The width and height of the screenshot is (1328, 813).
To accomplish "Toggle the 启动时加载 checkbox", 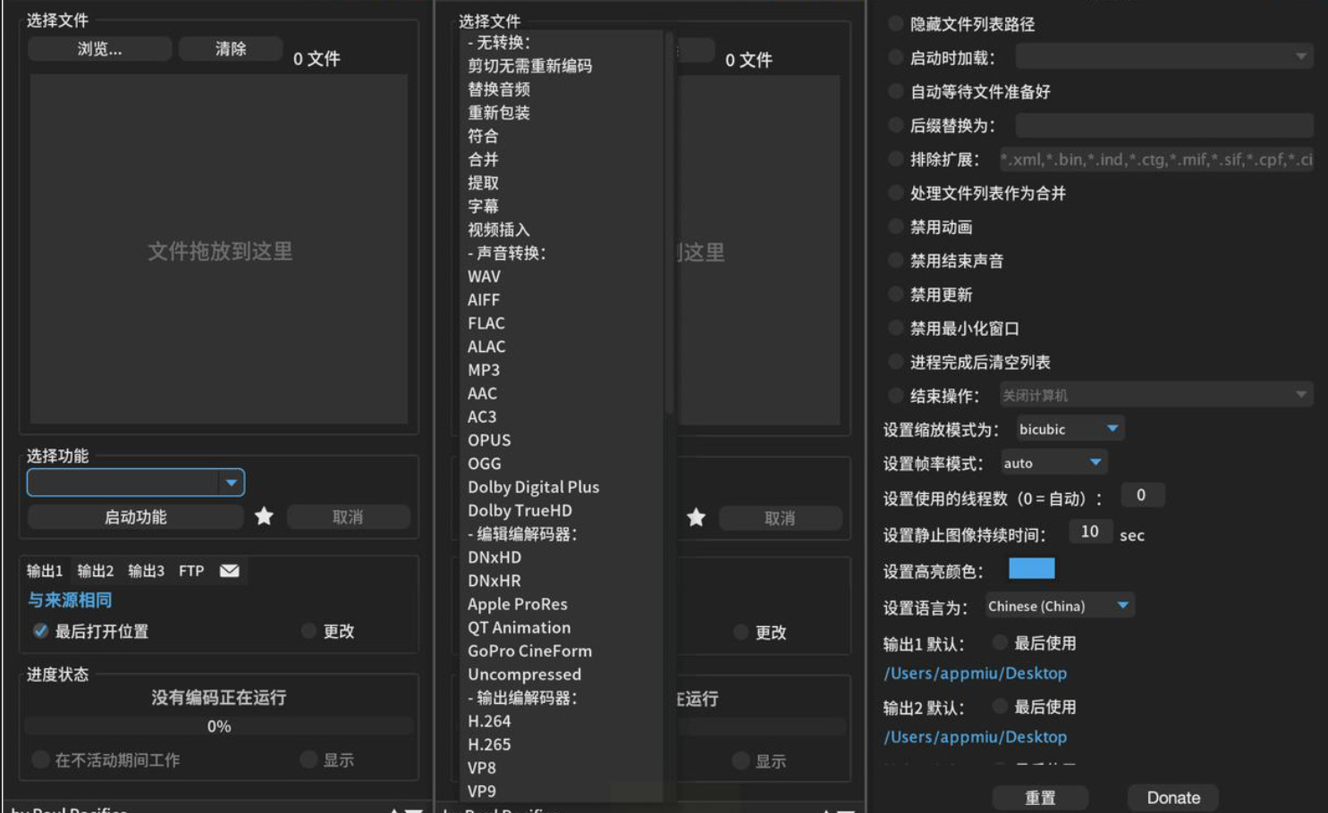I will (895, 57).
